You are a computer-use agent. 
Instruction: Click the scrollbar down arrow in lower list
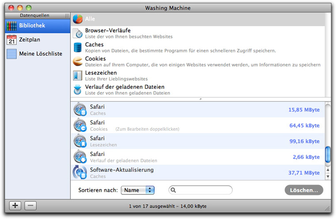click(x=328, y=177)
